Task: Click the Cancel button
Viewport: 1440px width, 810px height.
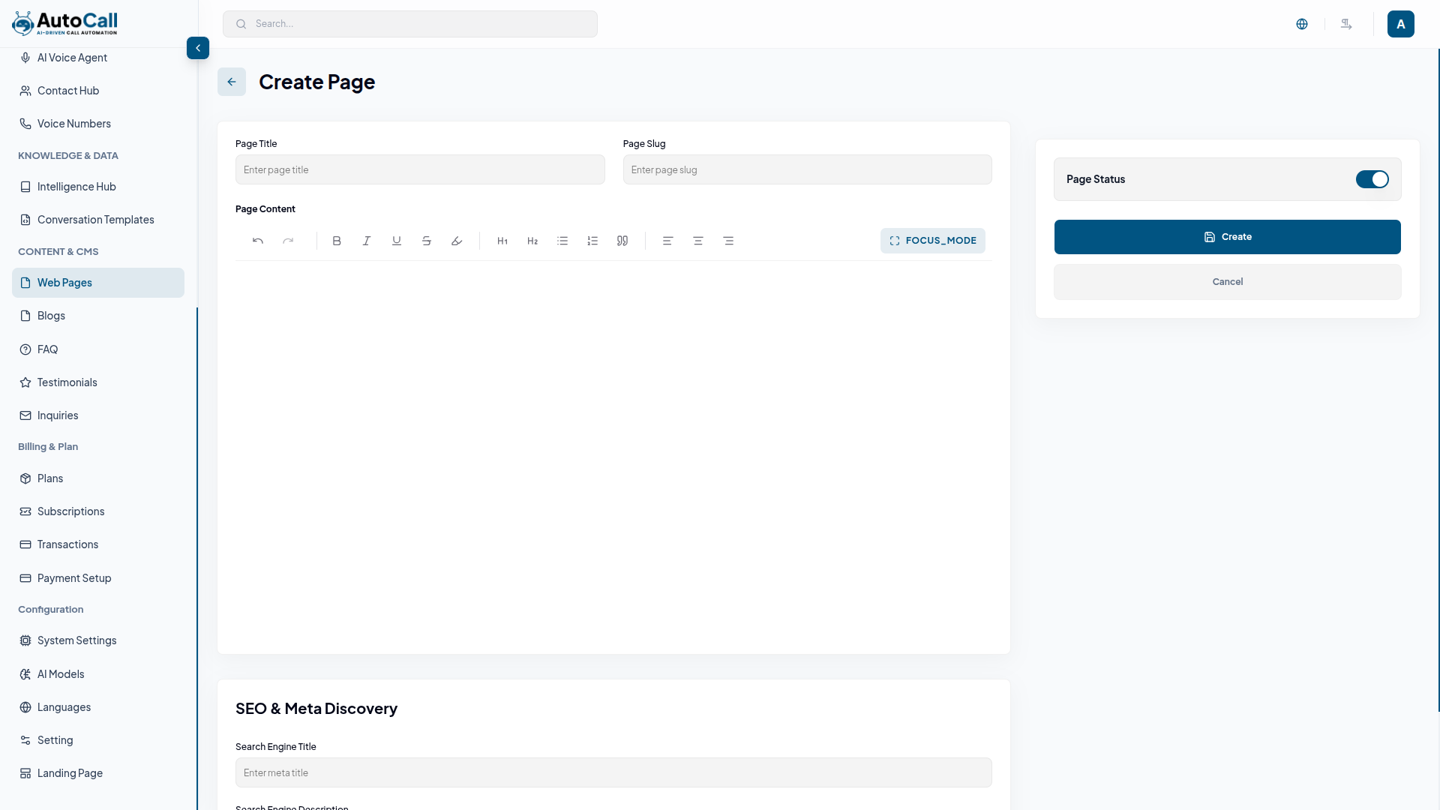Action: [x=1228, y=282]
